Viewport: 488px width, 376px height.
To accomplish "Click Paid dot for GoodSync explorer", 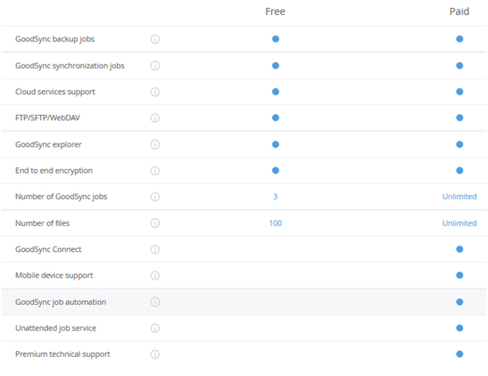I will [459, 144].
